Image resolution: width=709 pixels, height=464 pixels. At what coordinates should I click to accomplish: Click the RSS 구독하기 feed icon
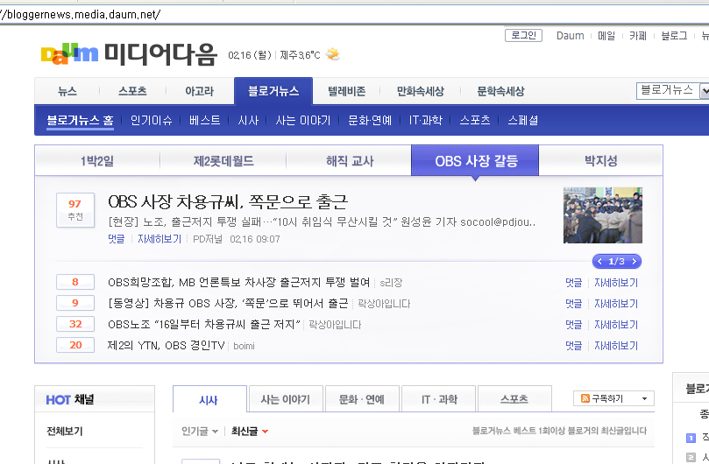pyautogui.click(x=585, y=398)
